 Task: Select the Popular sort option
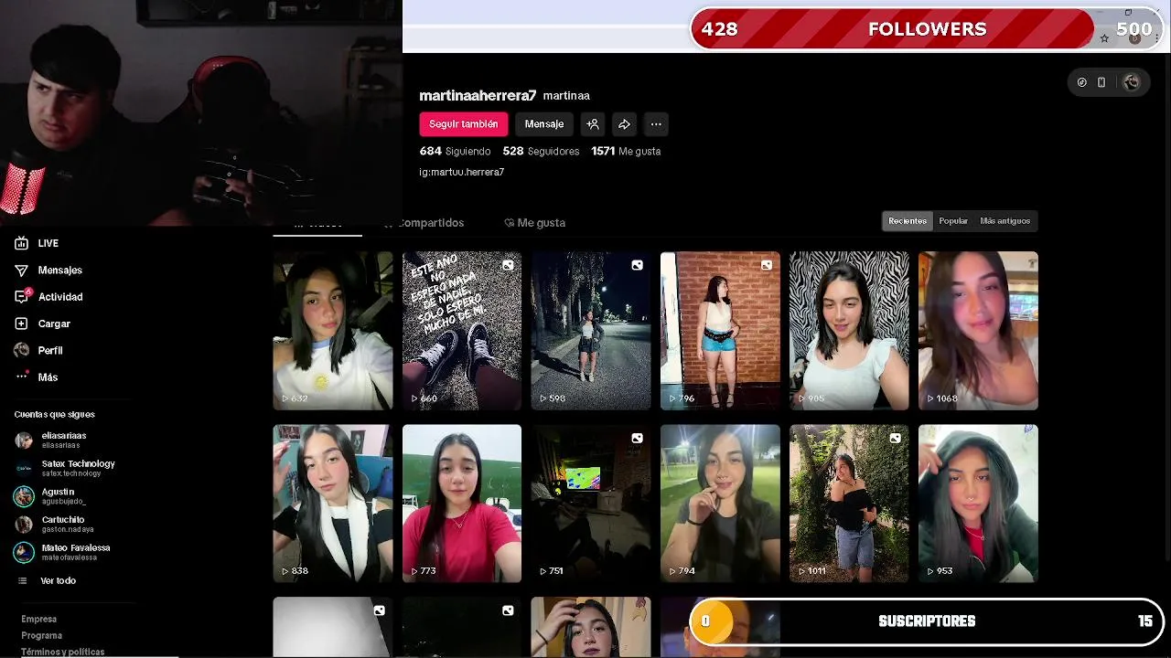pyautogui.click(x=953, y=221)
